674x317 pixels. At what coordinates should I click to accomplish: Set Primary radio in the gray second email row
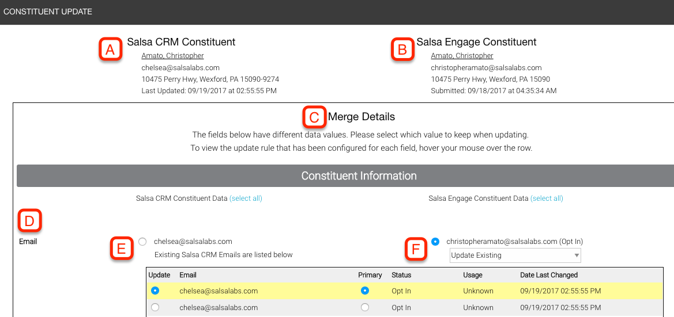click(365, 308)
